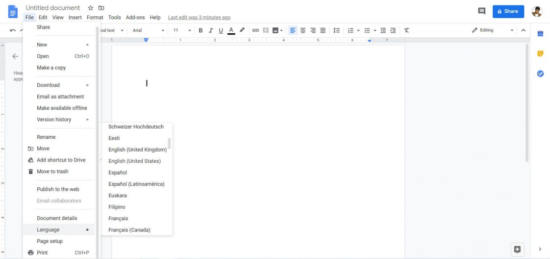The width and height of the screenshot is (550, 259).
Task: Click the blue Share button
Action: [x=508, y=11]
